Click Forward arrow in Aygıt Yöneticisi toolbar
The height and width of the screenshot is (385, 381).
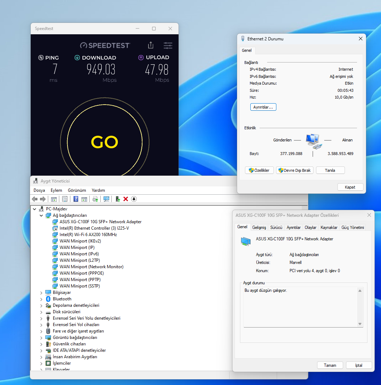pyautogui.click(x=43, y=199)
